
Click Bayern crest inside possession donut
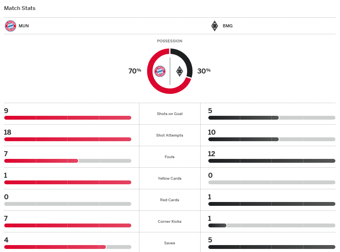160,71
